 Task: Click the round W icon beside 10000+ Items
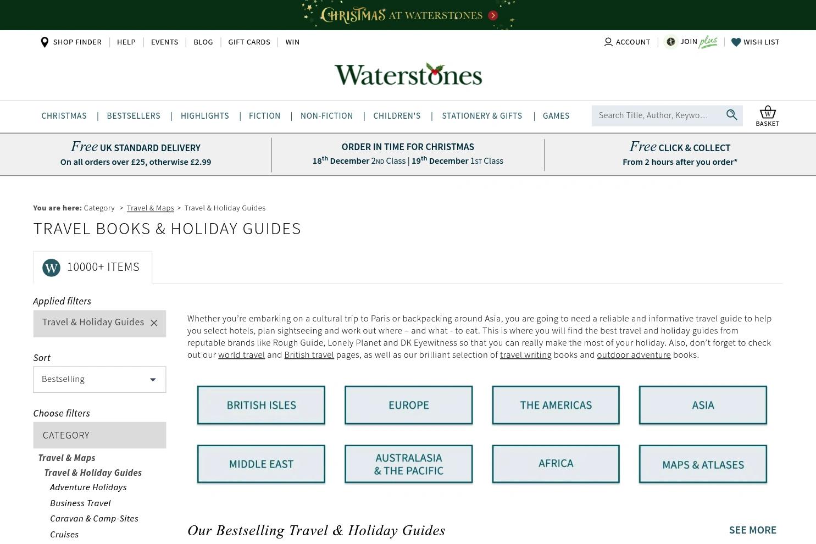pyautogui.click(x=51, y=268)
